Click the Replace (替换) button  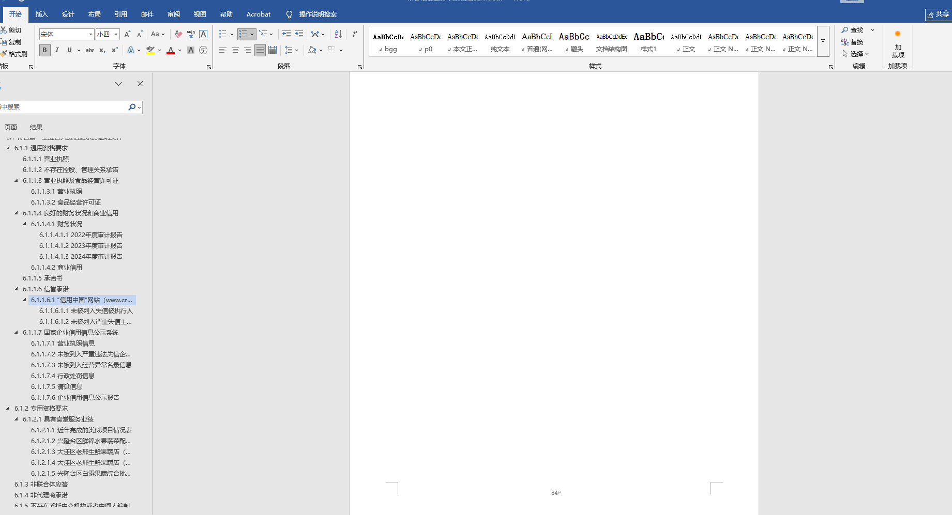tap(852, 42)
